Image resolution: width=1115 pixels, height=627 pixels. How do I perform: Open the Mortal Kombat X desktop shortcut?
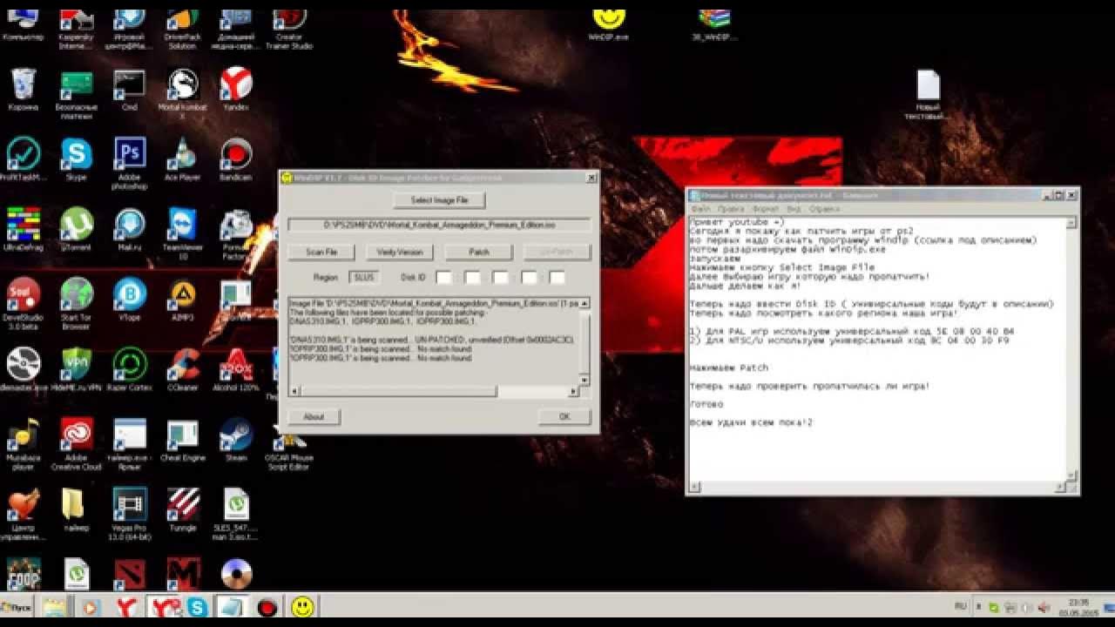click(183, 95)
